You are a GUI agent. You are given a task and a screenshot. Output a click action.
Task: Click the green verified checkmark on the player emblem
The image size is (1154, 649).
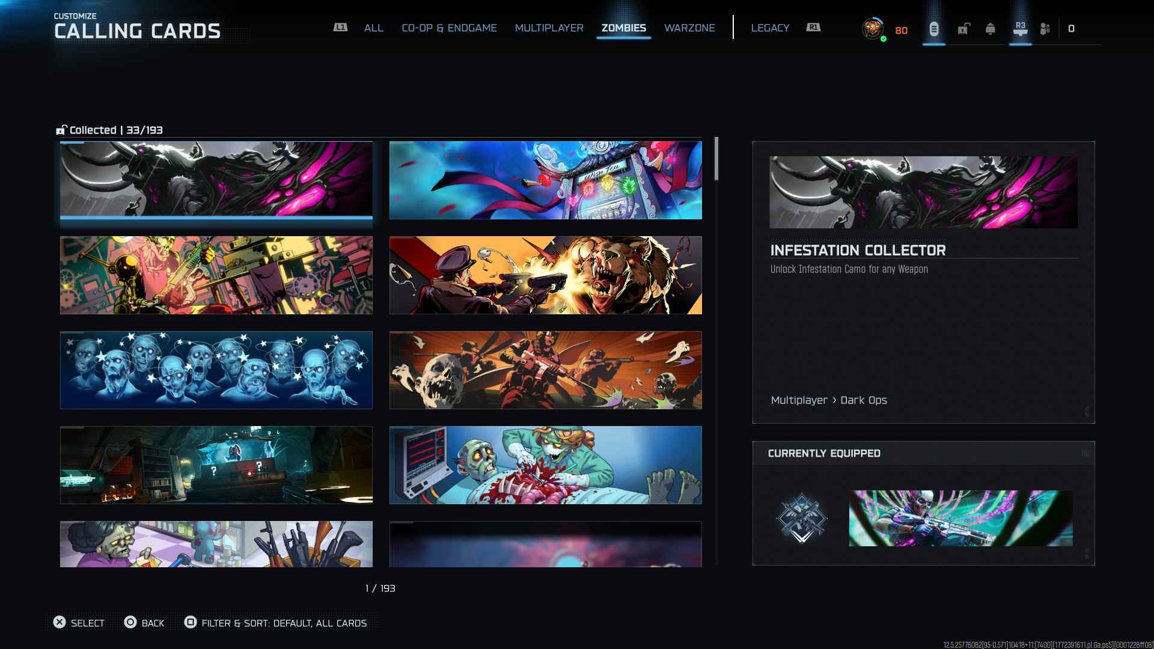coord(883,37)
